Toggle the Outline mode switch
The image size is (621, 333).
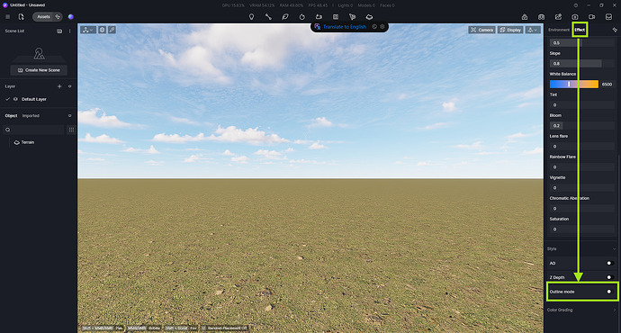[x=610, y=292]
